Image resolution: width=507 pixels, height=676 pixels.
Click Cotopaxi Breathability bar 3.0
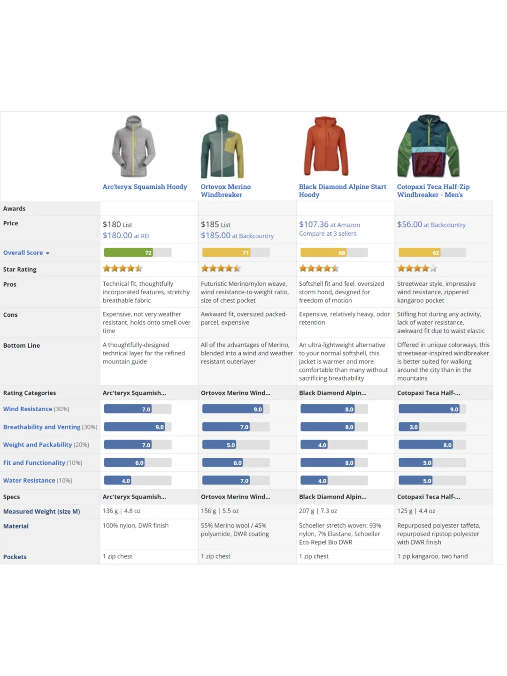coord(432,427)
